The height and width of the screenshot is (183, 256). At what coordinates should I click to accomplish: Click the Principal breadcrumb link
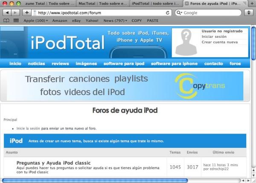point(10,120)
